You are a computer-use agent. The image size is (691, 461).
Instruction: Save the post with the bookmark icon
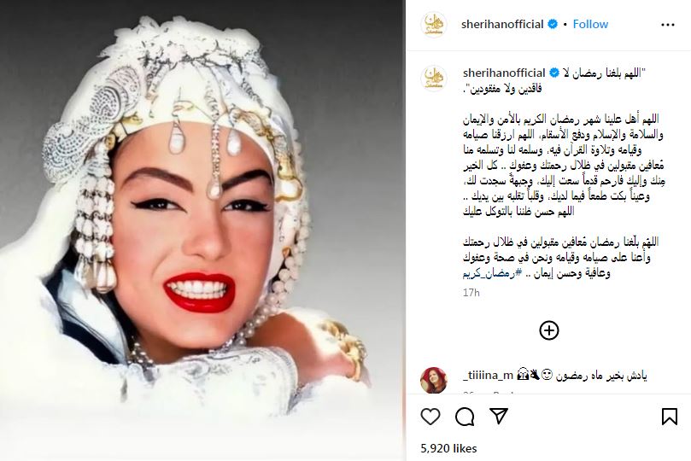669,416
